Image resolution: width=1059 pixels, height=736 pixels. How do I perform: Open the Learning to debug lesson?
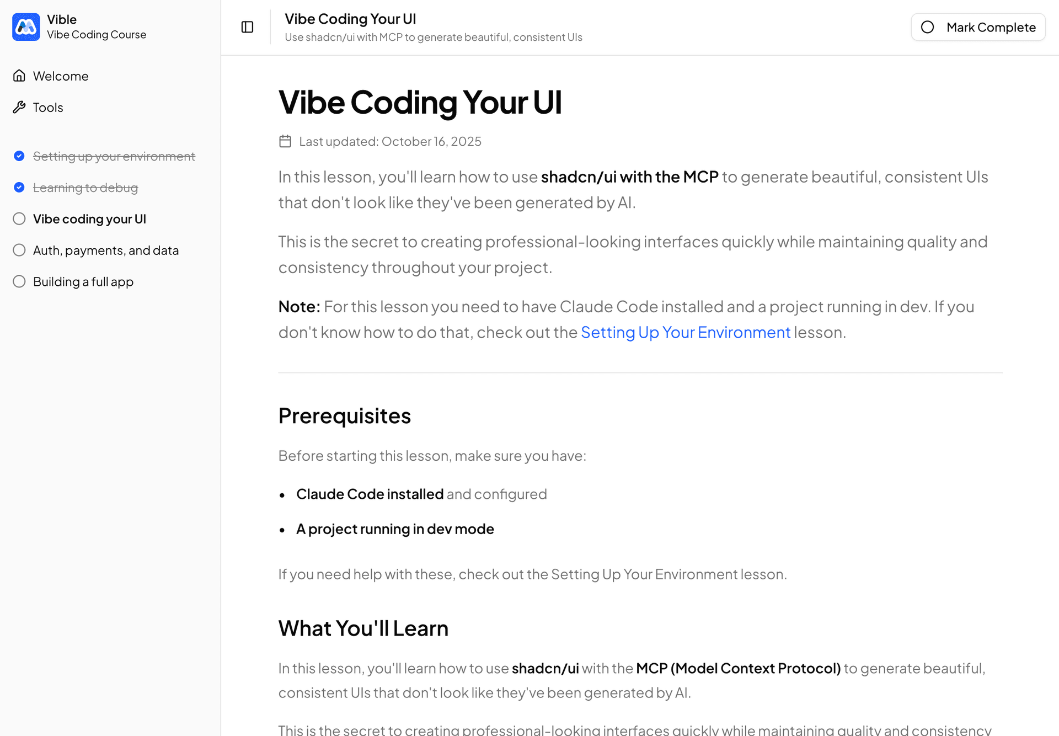86,187
